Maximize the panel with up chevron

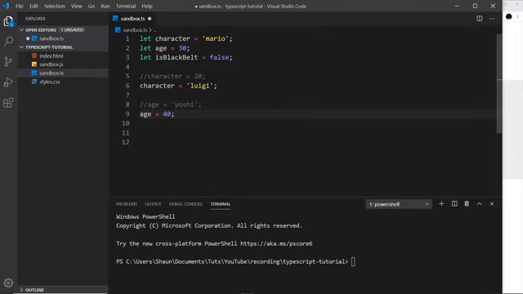coord(480,203)
